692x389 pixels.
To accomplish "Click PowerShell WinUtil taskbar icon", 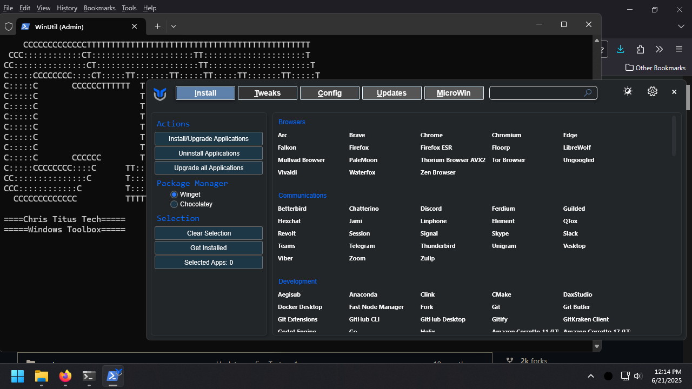I will [113, 376].
